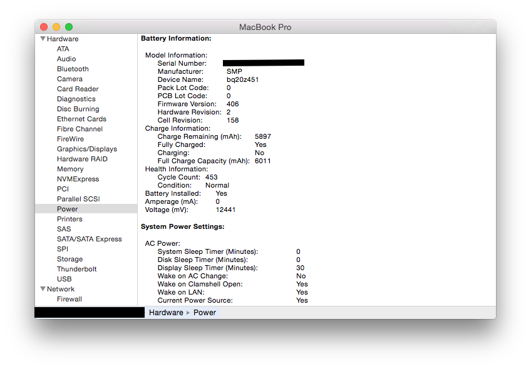Select SAS in the sidebar
531x369 pixels.
coord(64,229)
